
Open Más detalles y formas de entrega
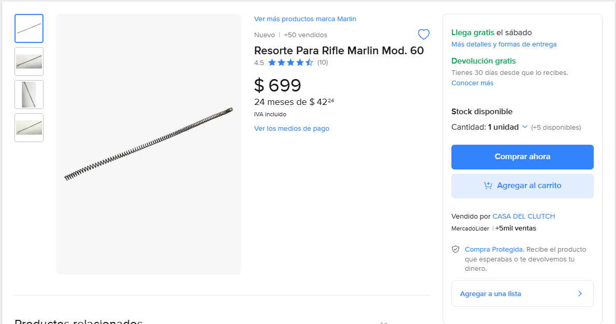[x=504, y=44]
